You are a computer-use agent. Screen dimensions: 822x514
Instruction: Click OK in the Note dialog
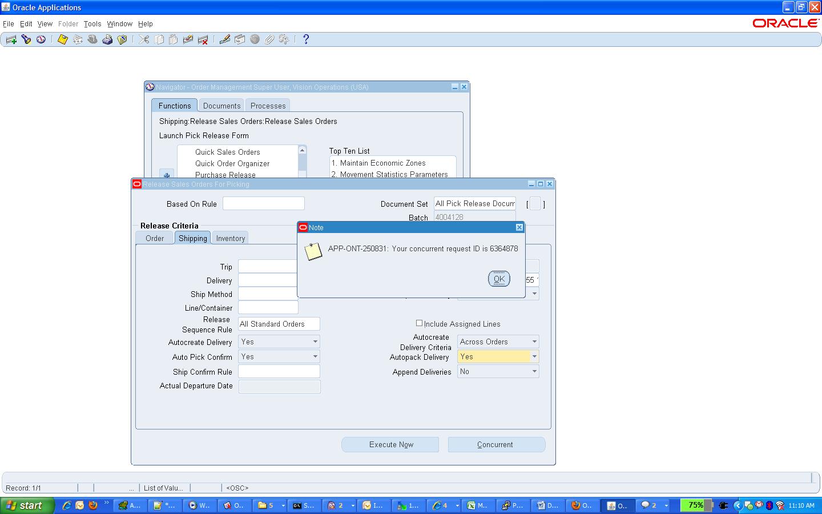[x=499, y=279]
